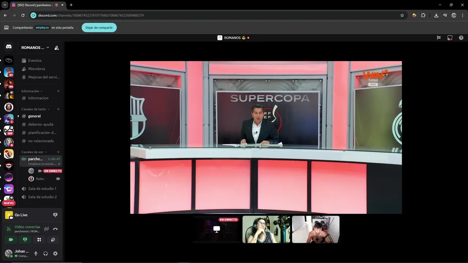This screenshot has height=263, width=468.
Task: Open Chrome downloads icon
Action: [x=436, y=15]
